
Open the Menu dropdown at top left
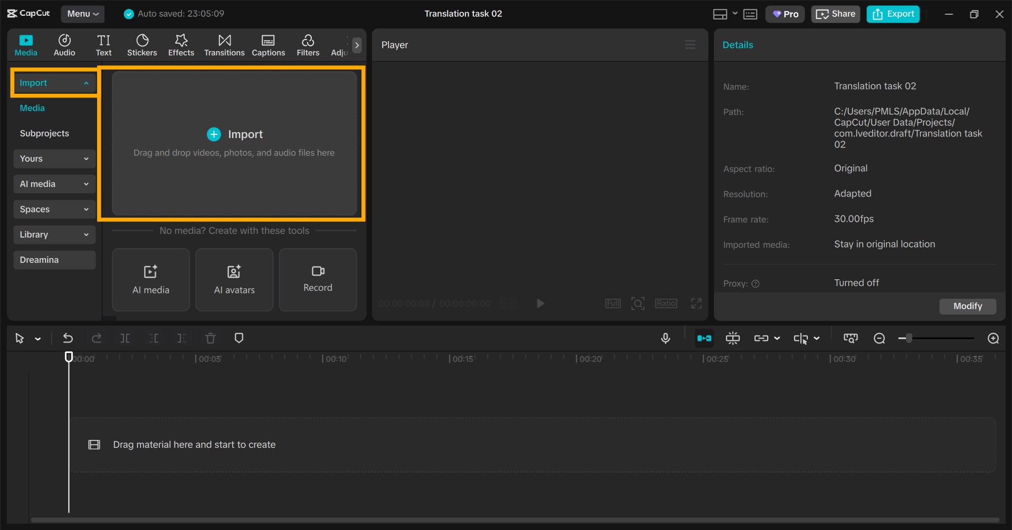tap(83, 14)
